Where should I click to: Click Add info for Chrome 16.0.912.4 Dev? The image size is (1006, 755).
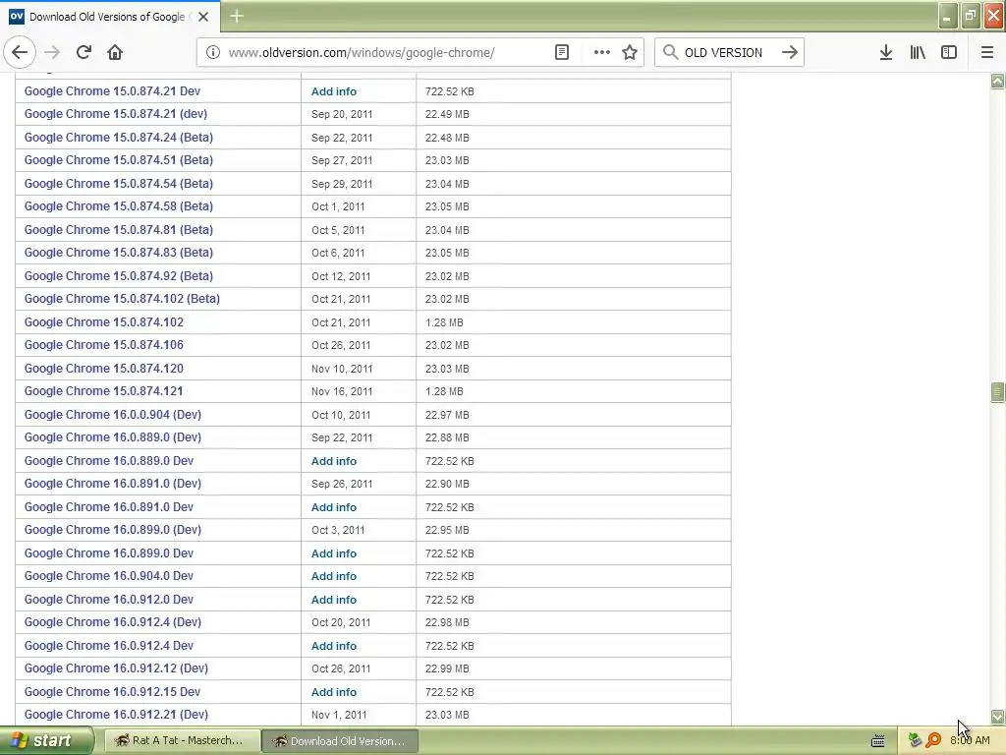point(334,646)
